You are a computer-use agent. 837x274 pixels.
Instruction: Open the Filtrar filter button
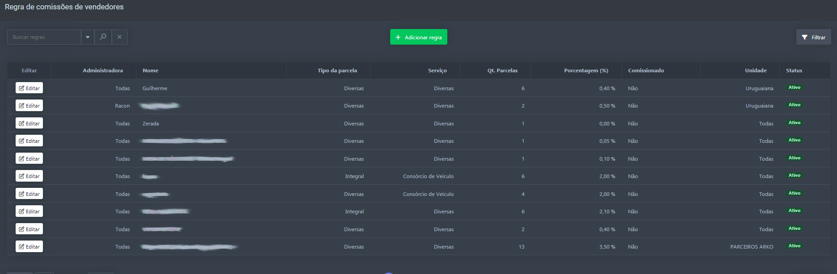click(x=813, y=37)
